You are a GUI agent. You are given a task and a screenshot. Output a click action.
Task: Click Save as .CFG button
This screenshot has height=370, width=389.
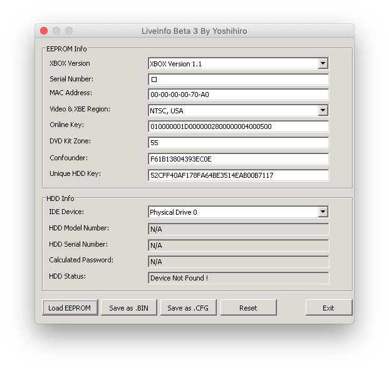188,307
